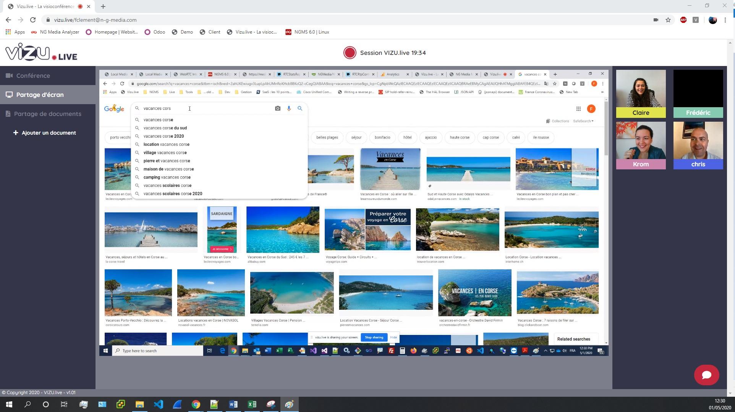Choose suggestion 'location vacances corse'

pyautogui.click(x=219, y=144)
